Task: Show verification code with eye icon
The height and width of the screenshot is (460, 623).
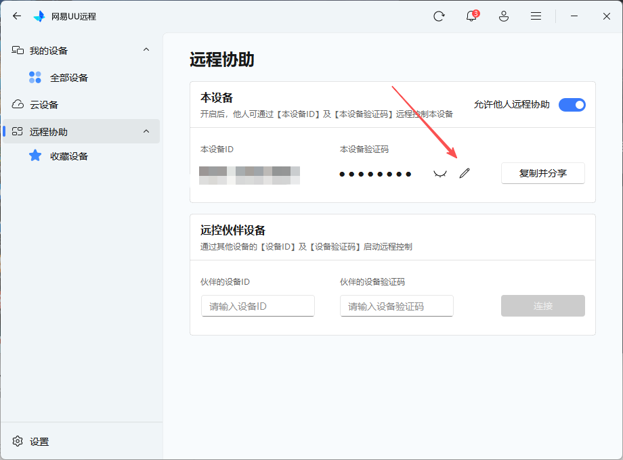Action: [440, 173]
